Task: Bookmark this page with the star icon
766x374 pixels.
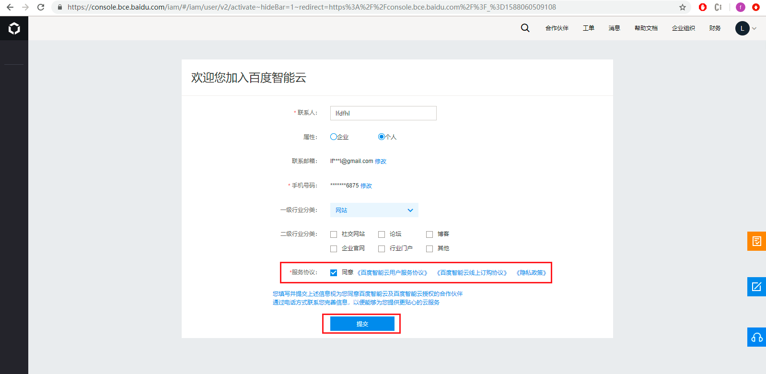Action: [x=683, y=7]
